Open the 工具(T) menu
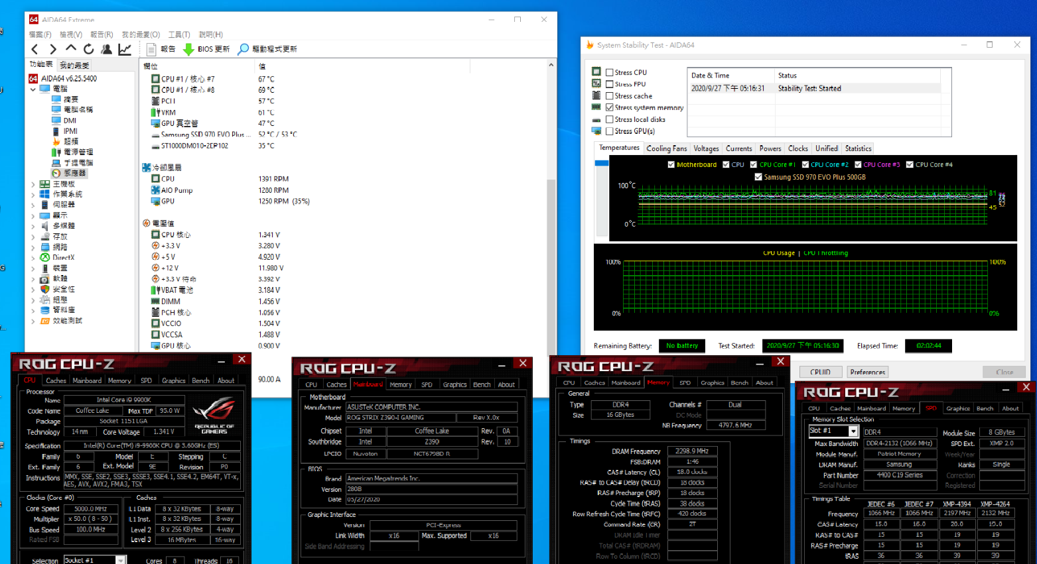1037x564 pixels. point(179,34)
